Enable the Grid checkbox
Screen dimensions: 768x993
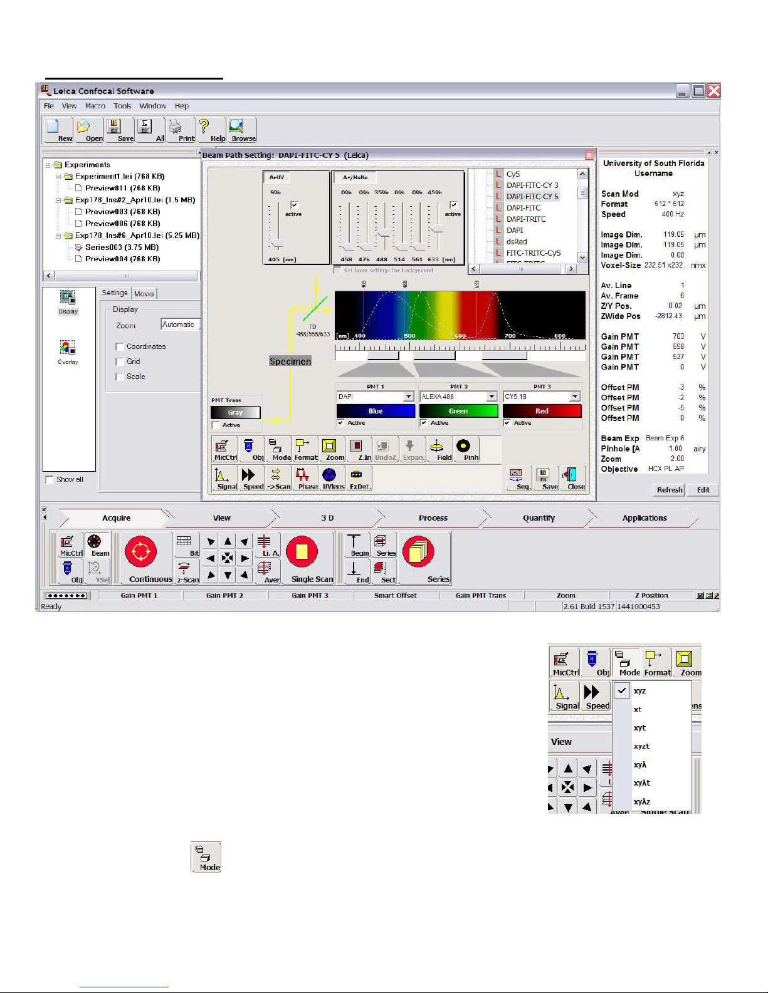pos(120,361)
